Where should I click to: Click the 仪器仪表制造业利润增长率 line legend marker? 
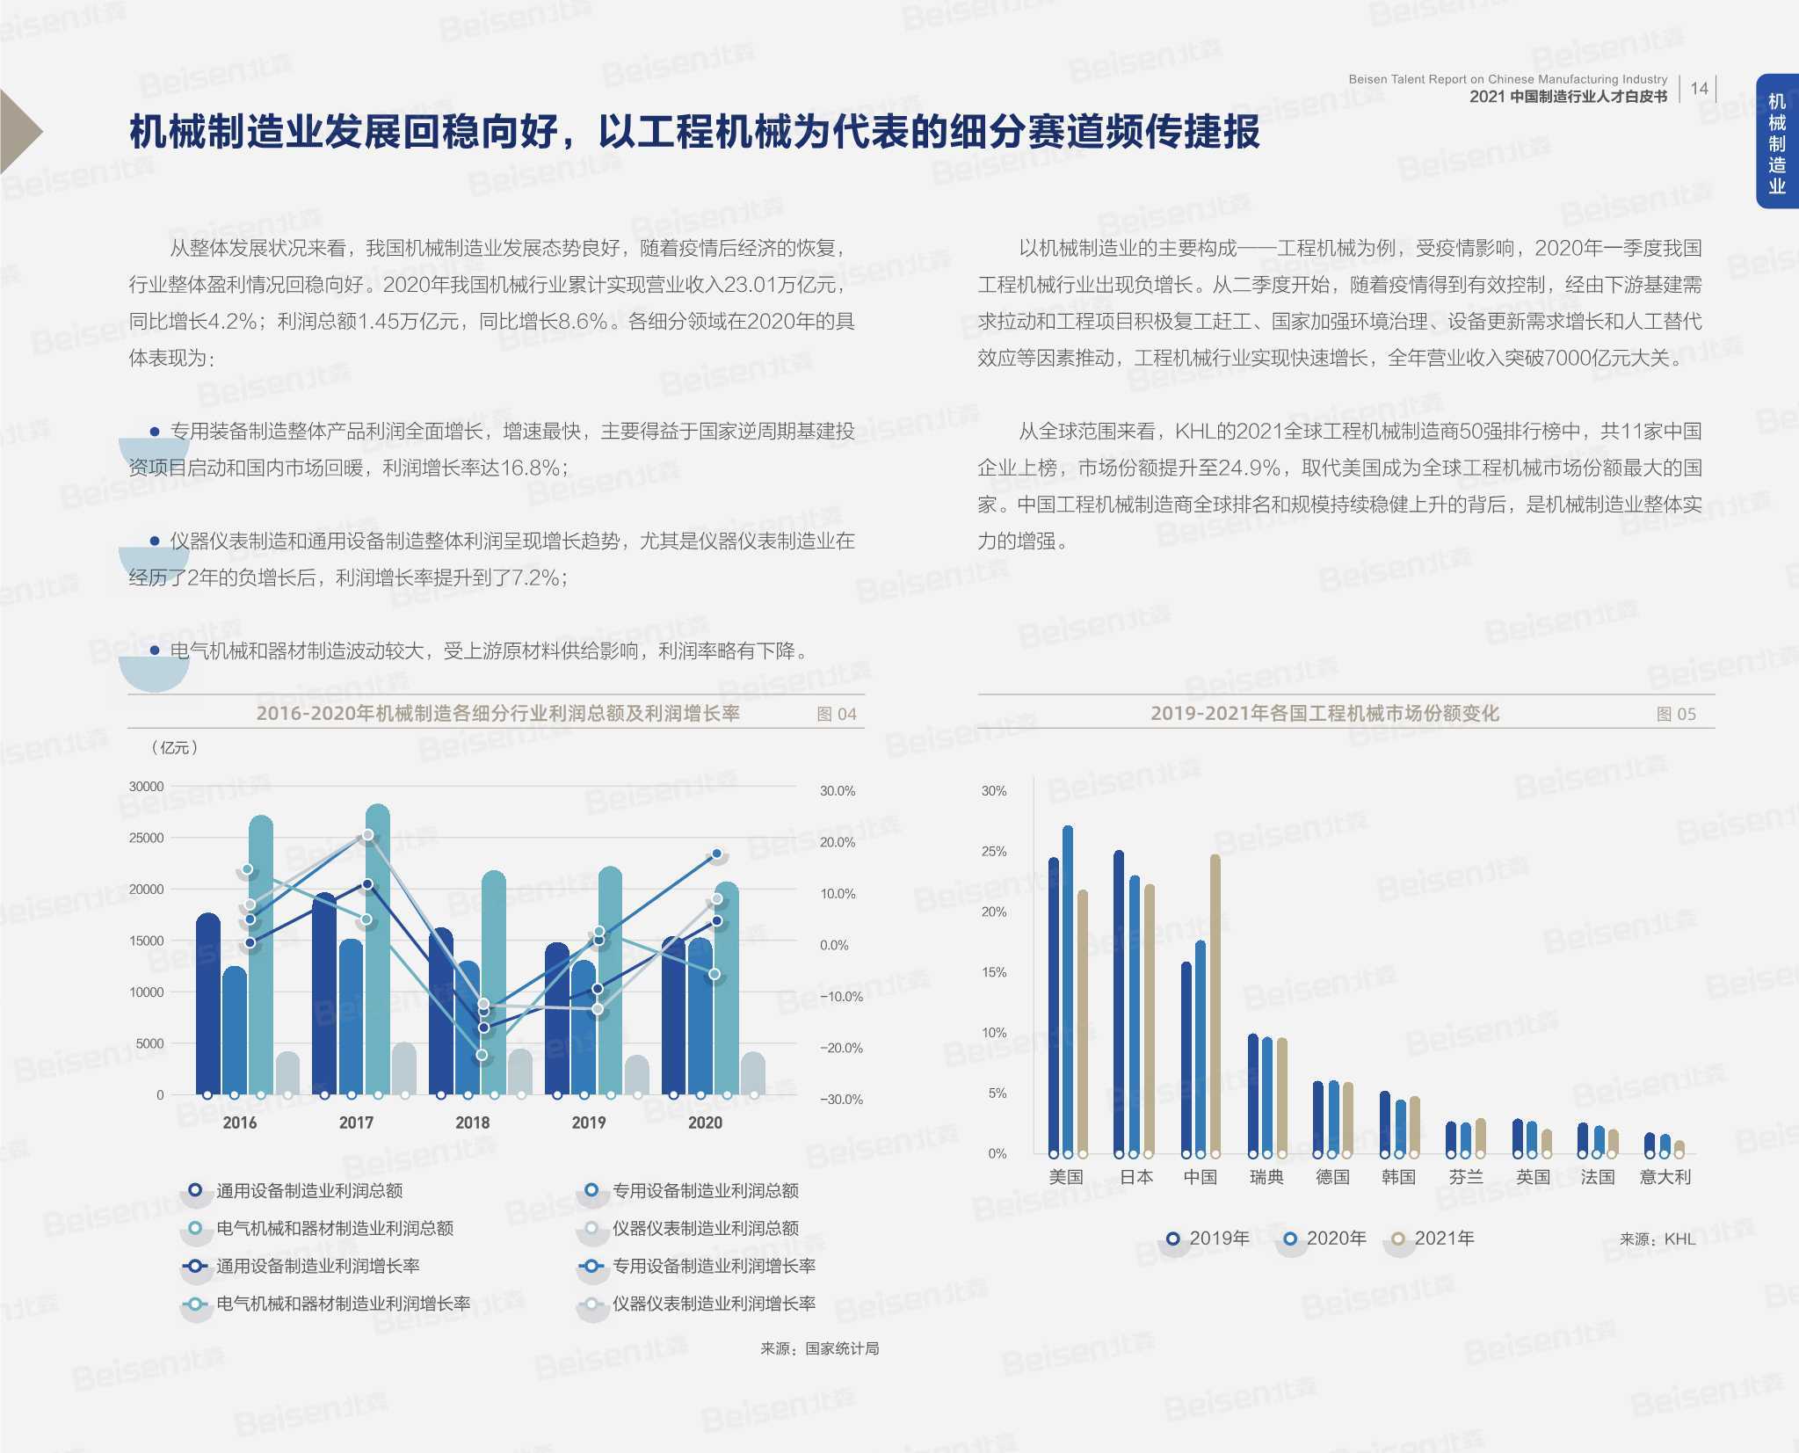[x=591, y=1304]
